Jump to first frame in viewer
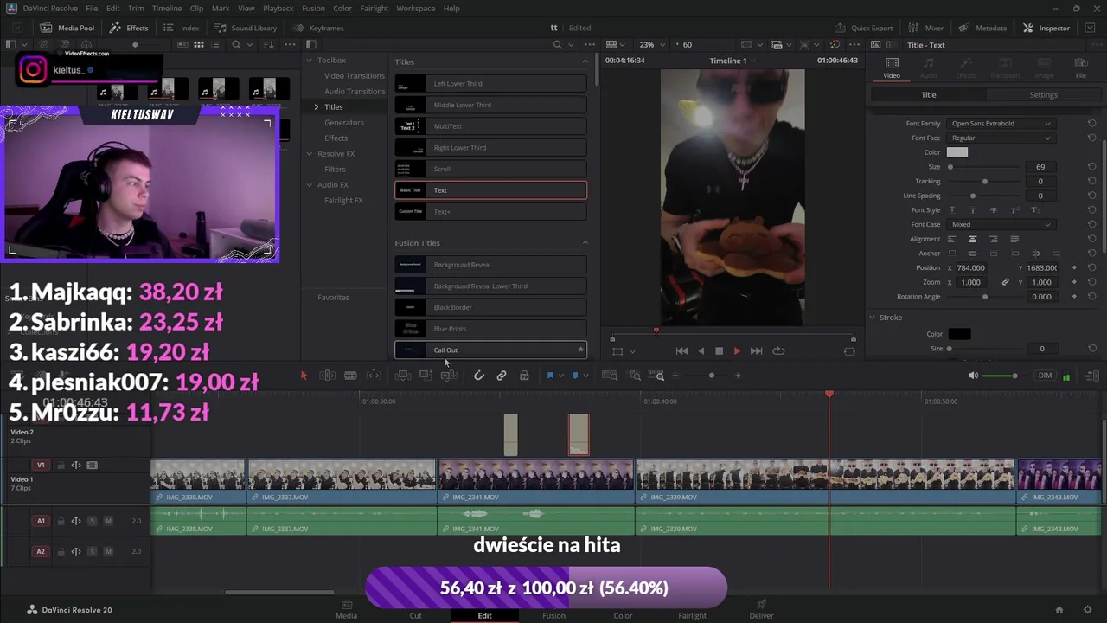This screenshot has height=623, width=1107. 681,350
